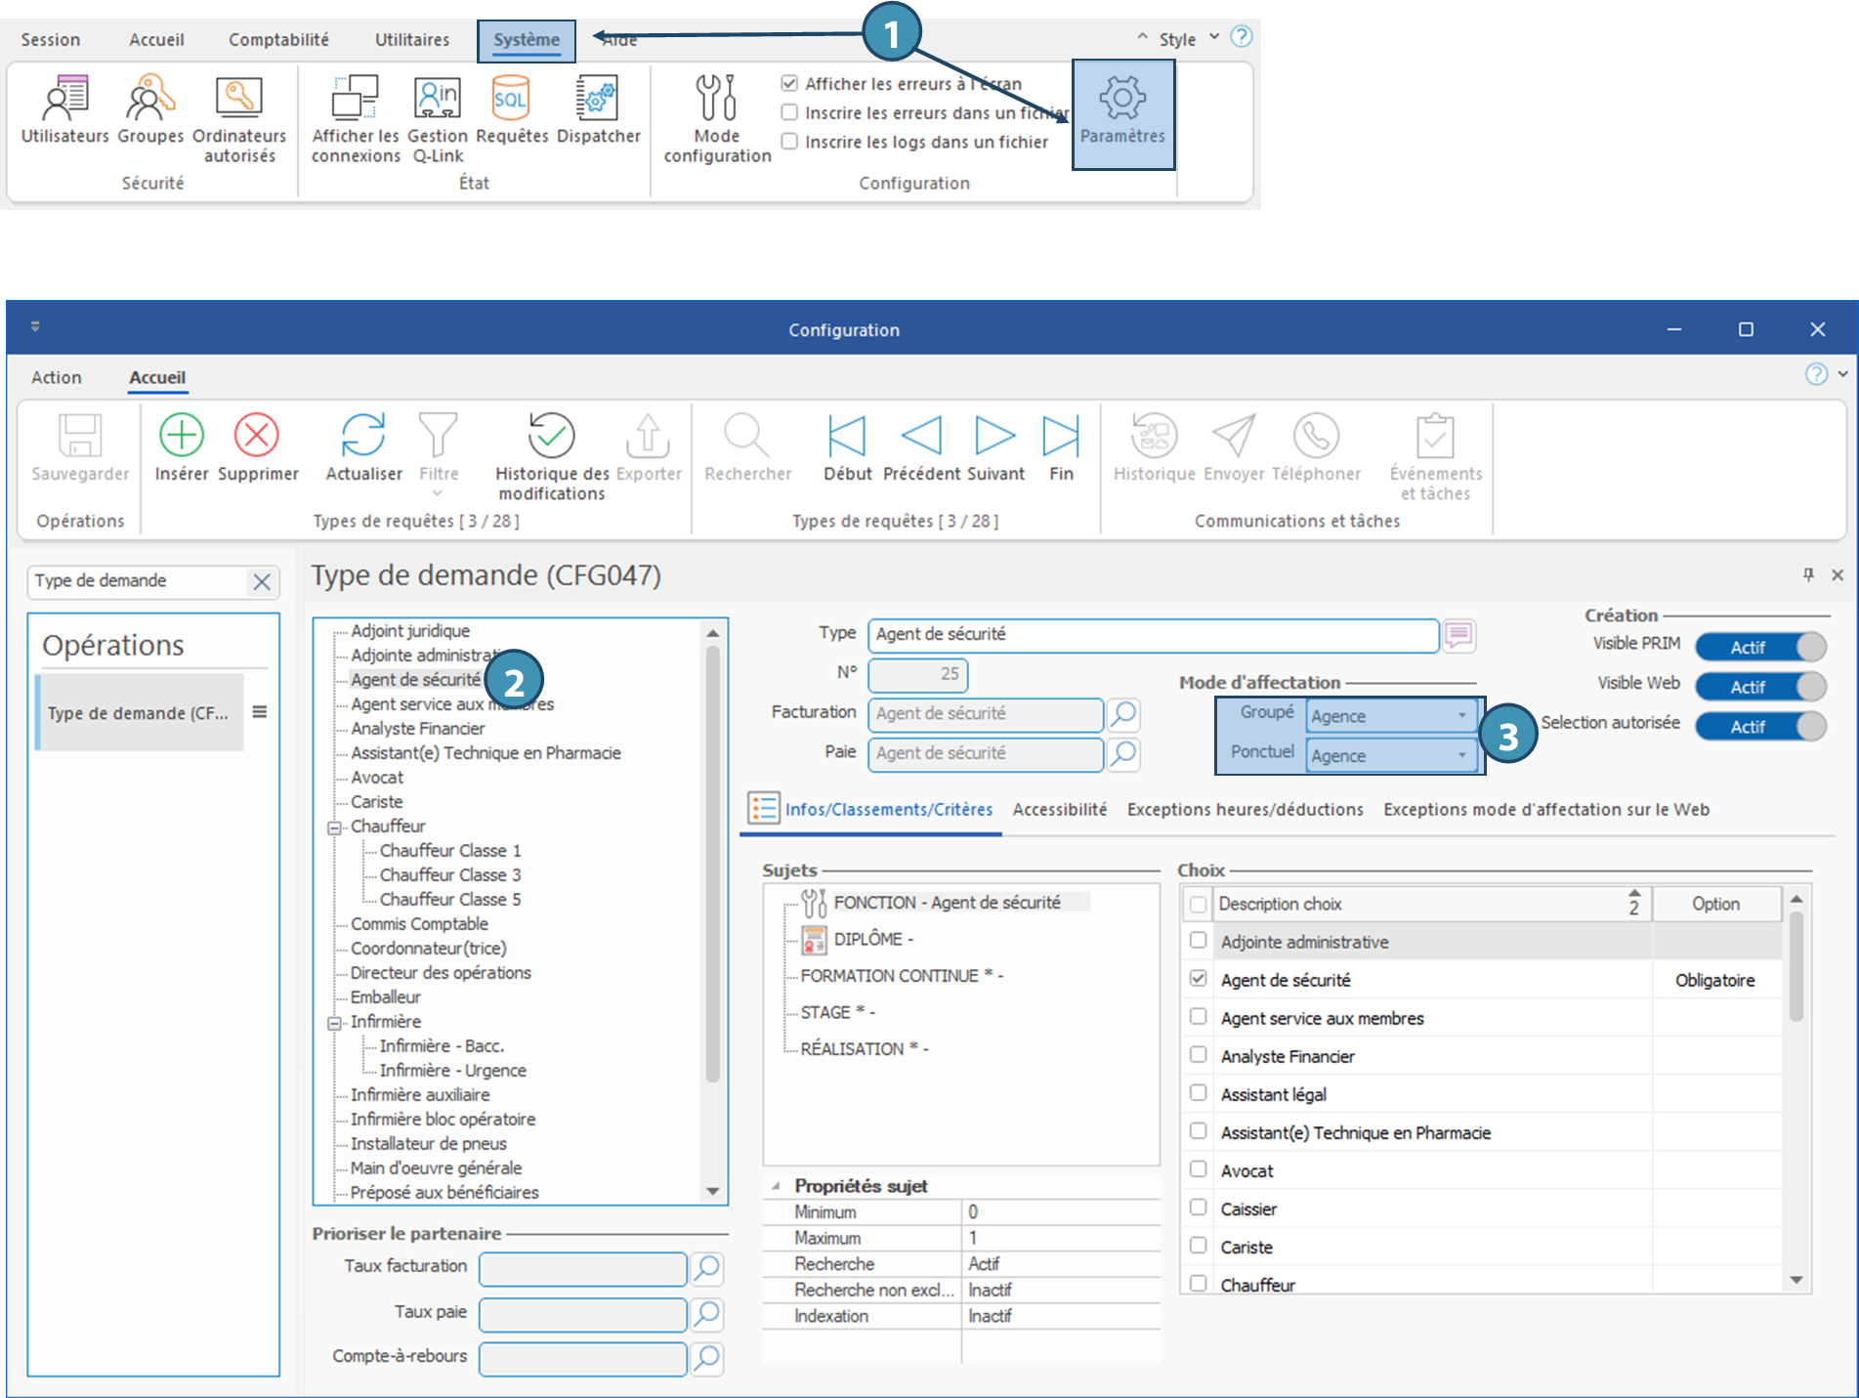Image resolution: width=1859 pixels, height=1398 pixels.
Task: Toggle the Visible PRIM switch
Action: tap(1760, 647)
